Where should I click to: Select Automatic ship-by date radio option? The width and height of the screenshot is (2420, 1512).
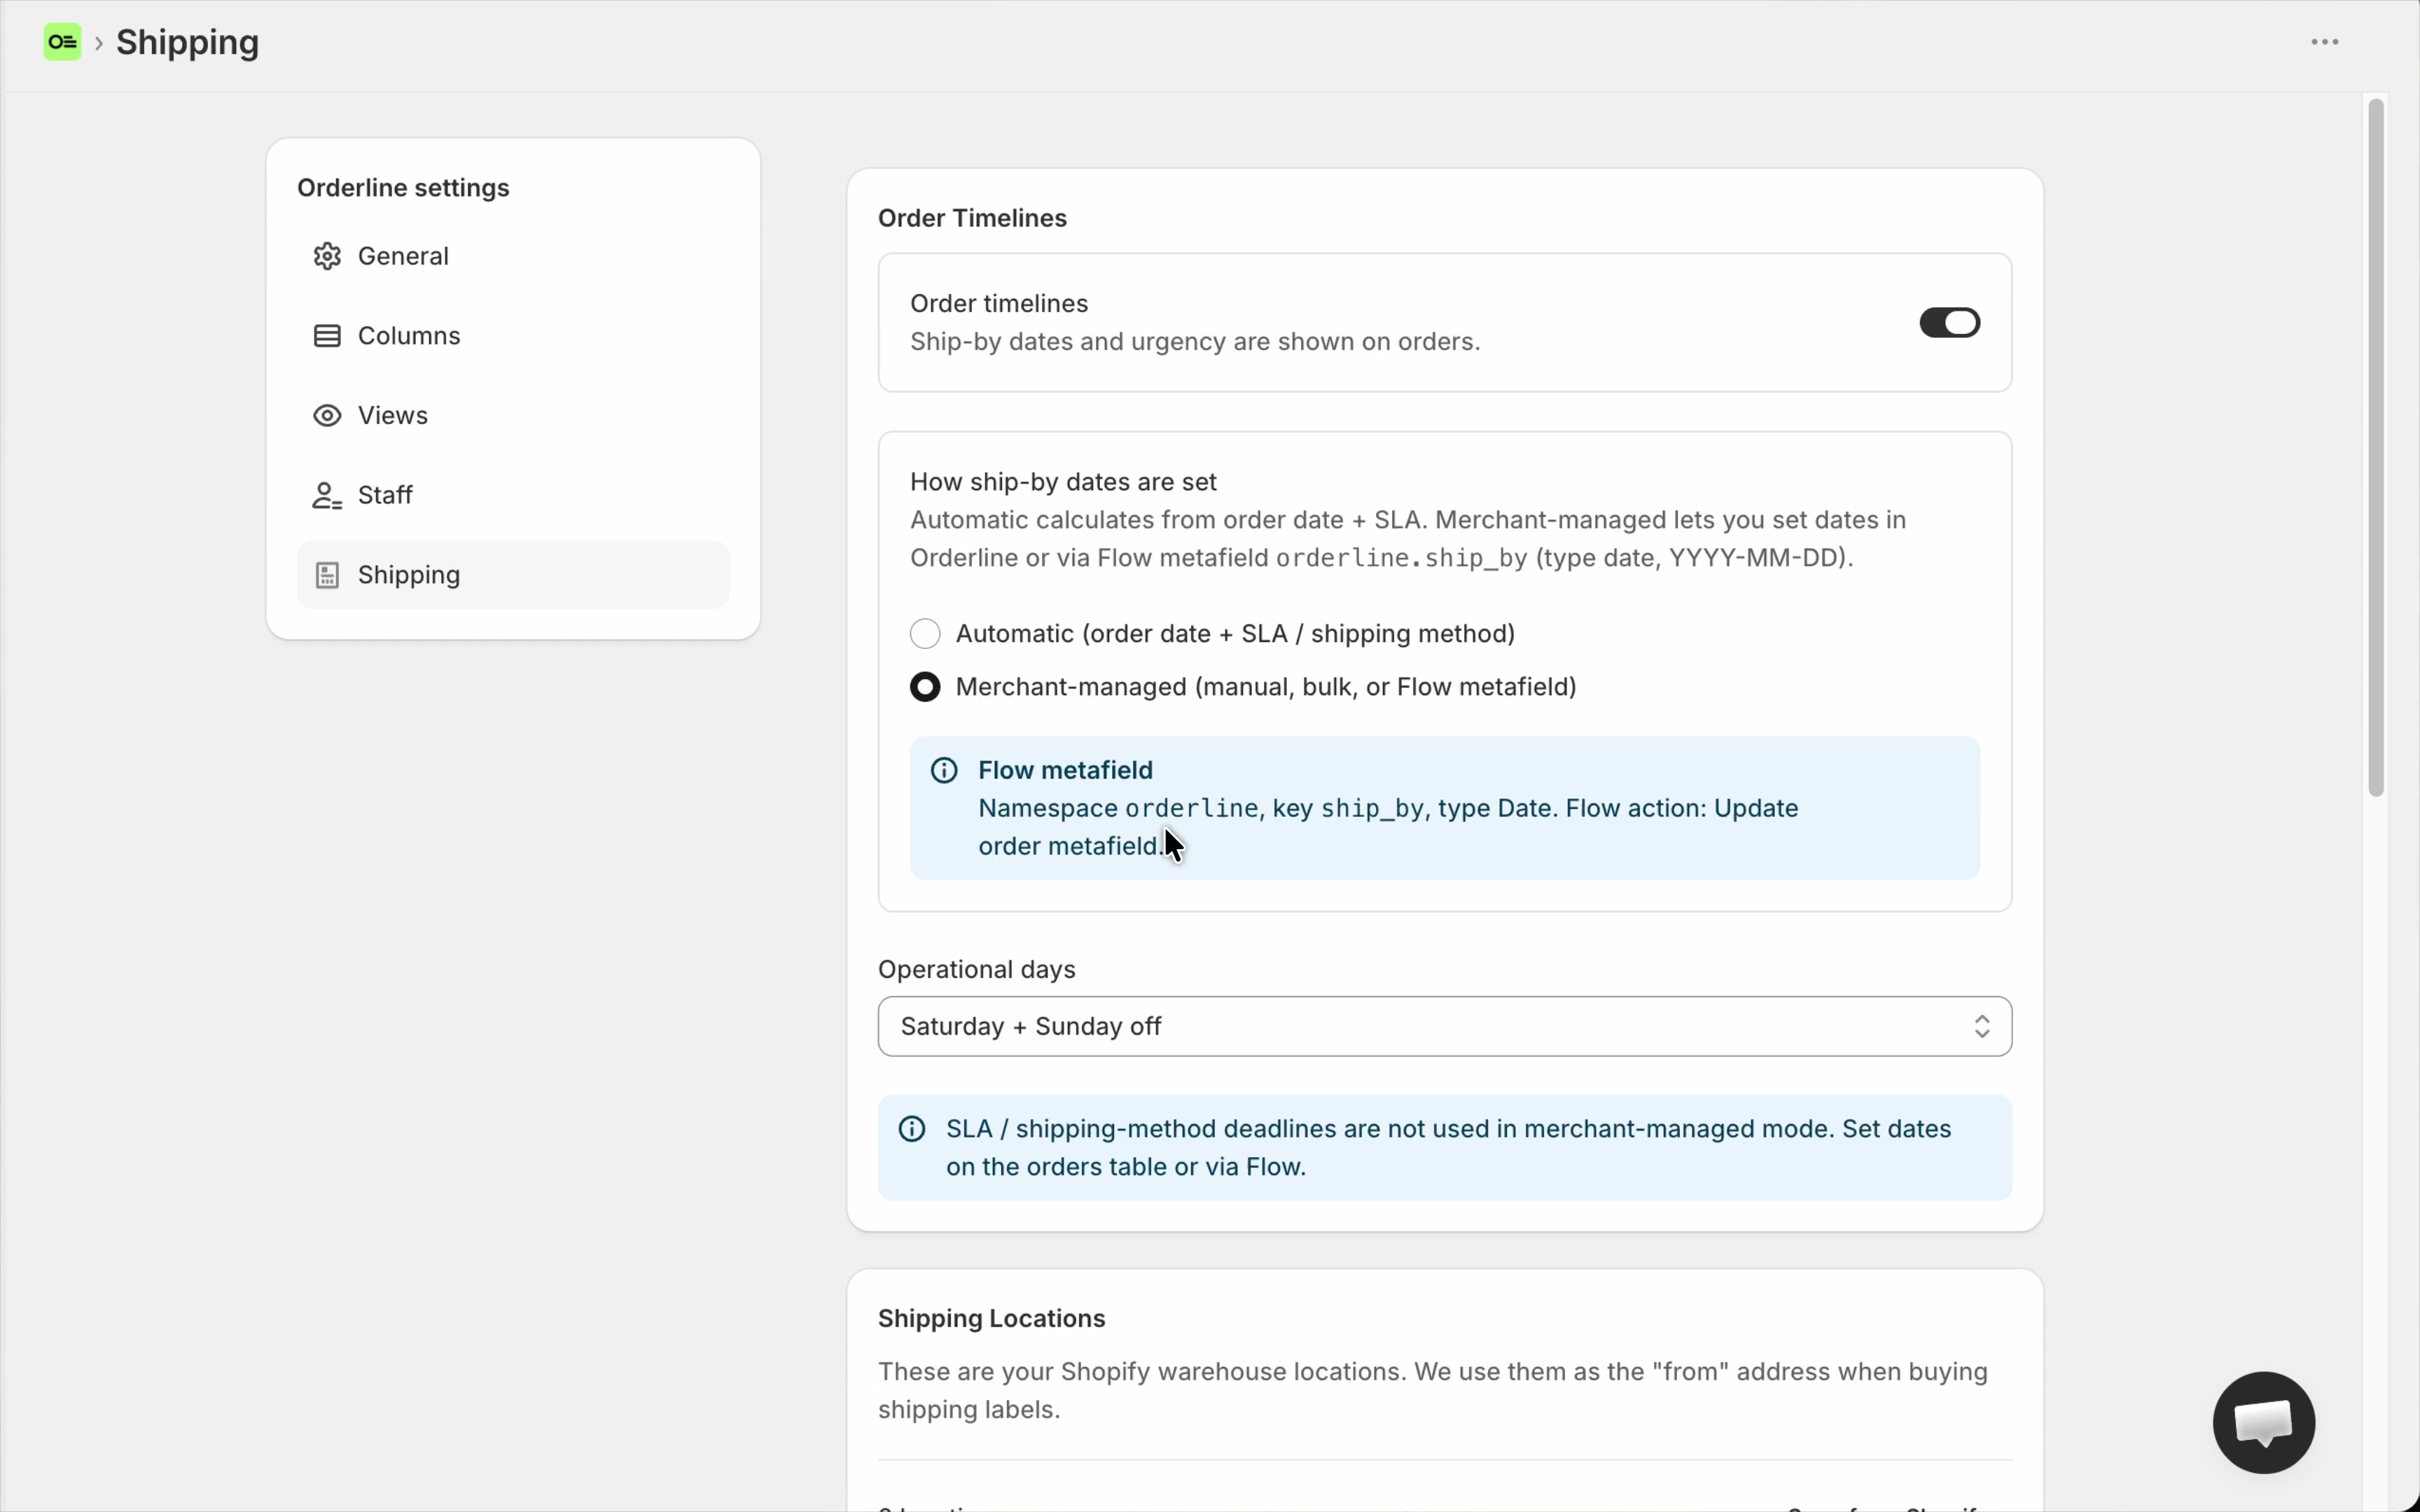click(925, 634)
